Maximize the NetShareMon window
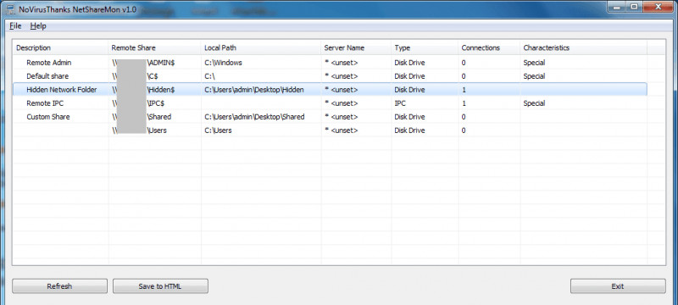Viewport: 678px width, 305px height. (x=634, y=6)
